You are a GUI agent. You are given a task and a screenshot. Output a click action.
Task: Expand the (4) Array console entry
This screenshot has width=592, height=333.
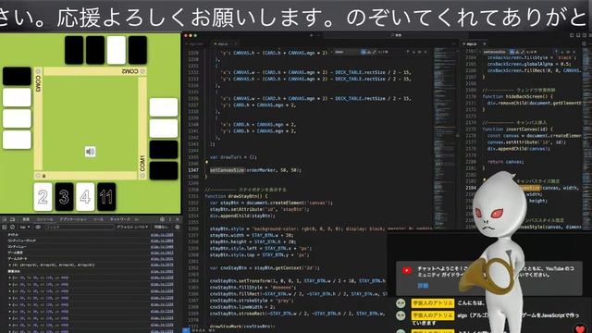pos(10,265)
